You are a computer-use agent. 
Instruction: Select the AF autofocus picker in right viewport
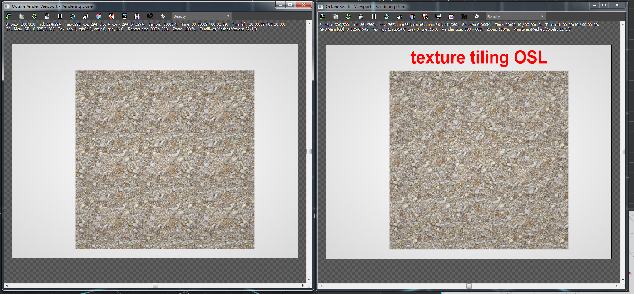[x=400, y=16]
